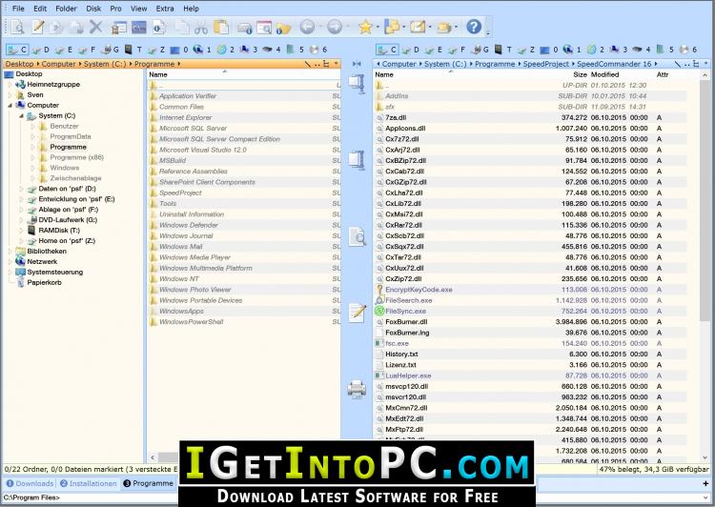Collapse the Computer tree node

tap(10, 106)
